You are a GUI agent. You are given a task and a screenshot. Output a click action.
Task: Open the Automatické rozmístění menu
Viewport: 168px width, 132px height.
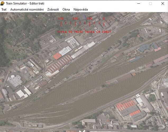27,10
